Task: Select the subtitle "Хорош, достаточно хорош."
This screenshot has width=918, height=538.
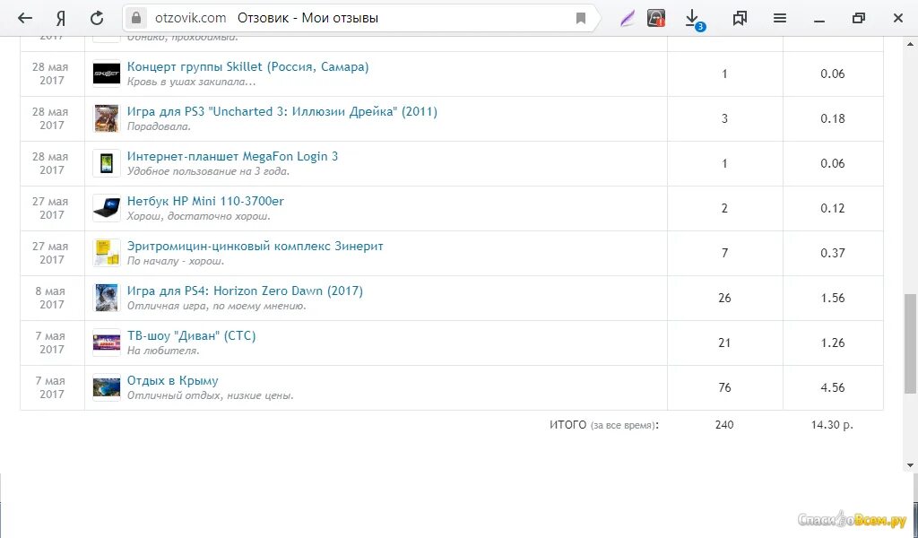Action: coord(198,216)
